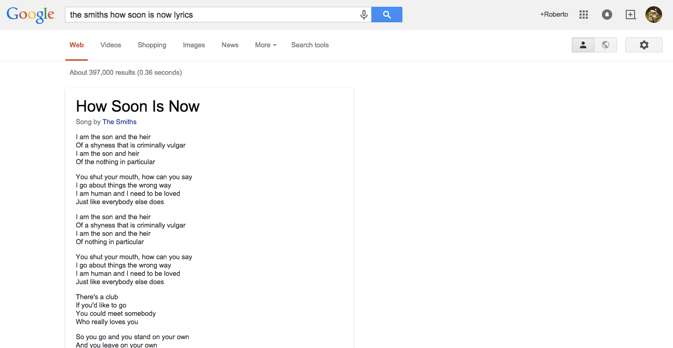Image resolution: width=673 pixels, height=348 pixels.
Task: Switch to global results with the globe toggle
Action: click(605, 45)
